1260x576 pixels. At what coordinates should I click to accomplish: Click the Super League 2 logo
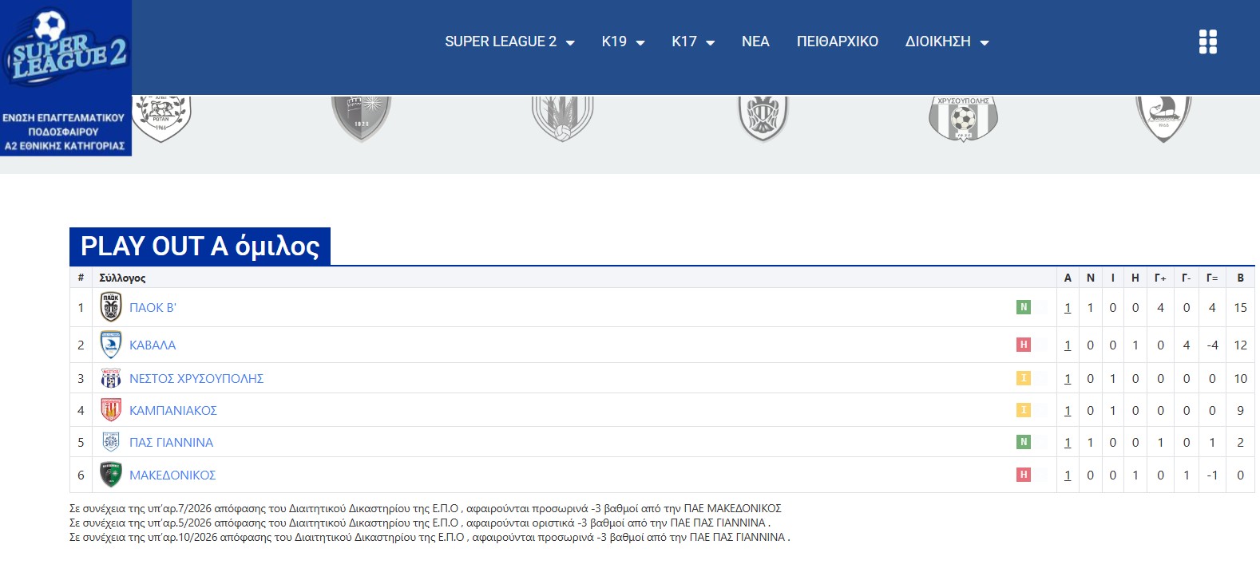pyautogui.click(x=65, y=77)
